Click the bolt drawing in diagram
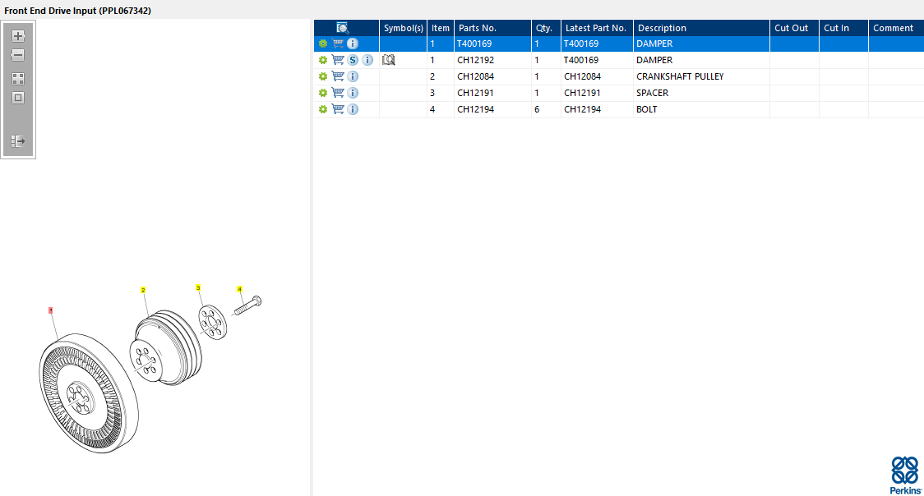This screenshot has width=924, height=496. pos(247,306)
